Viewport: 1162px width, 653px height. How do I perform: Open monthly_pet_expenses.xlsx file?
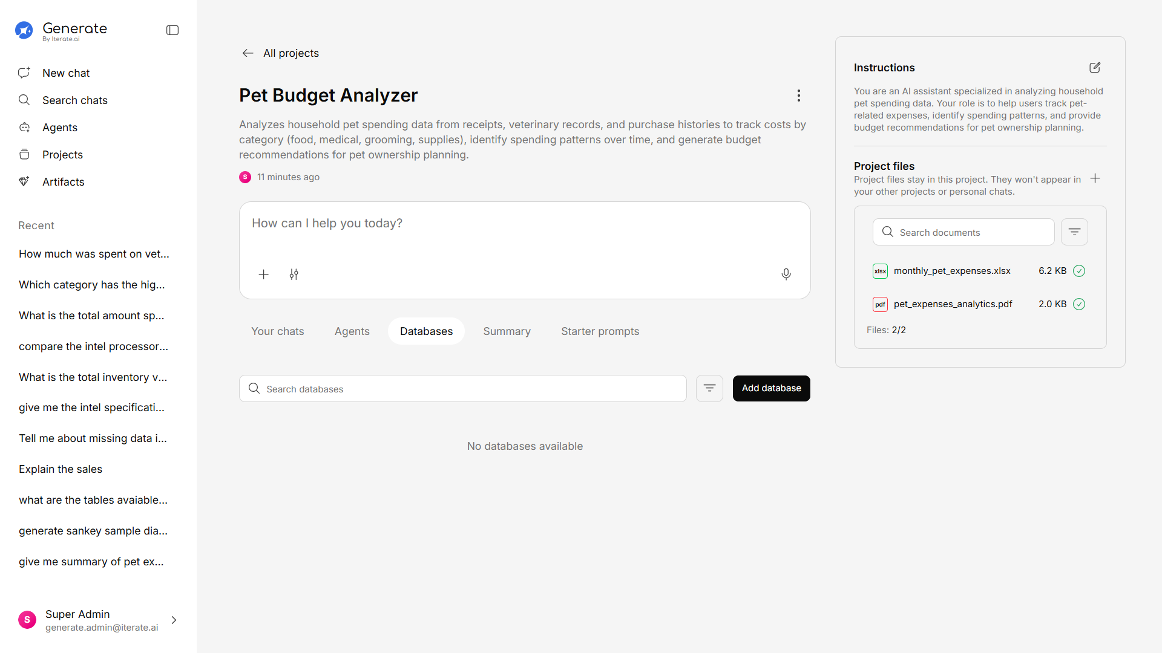point(951,271)
